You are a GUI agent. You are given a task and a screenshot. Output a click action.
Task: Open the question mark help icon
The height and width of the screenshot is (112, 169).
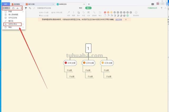[x=161, y=8]
